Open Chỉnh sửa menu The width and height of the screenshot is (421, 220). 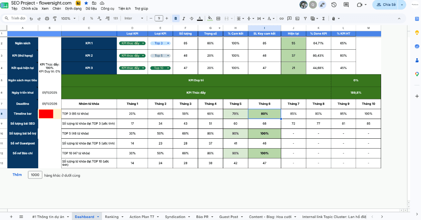pos(30,9)
